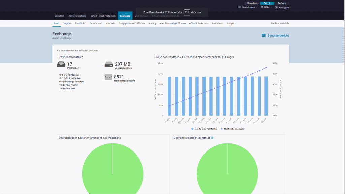Click the '17' Postfächer count

[x=70, y=64]
